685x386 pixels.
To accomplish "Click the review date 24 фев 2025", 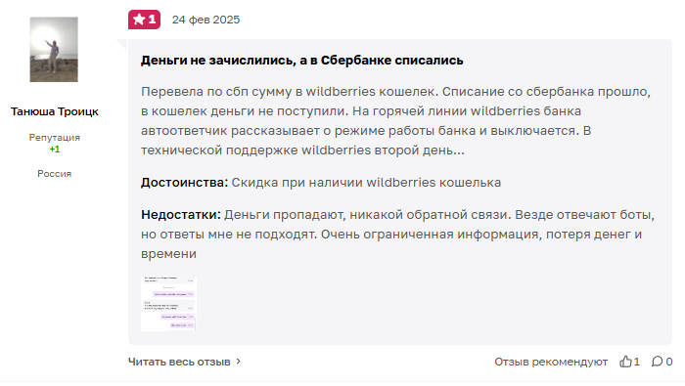I will [205, 20].
